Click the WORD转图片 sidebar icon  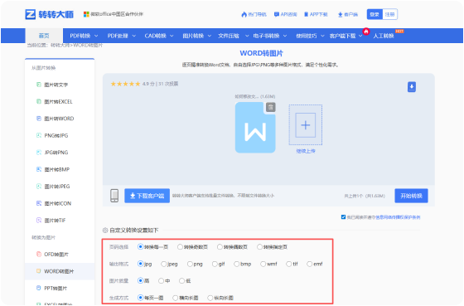[x=39, y=271]
